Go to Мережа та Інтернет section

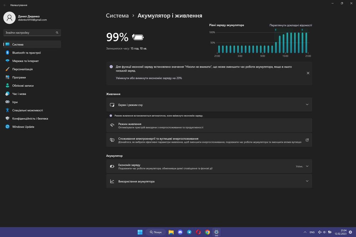pyautogui.click(x=32, y=61)
